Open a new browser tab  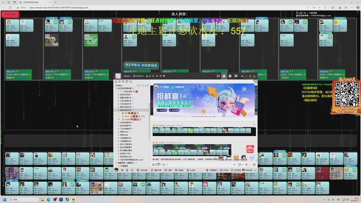(x=55, y=2)
